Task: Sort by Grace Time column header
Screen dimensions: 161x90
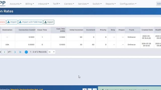Action: point(42,30)
